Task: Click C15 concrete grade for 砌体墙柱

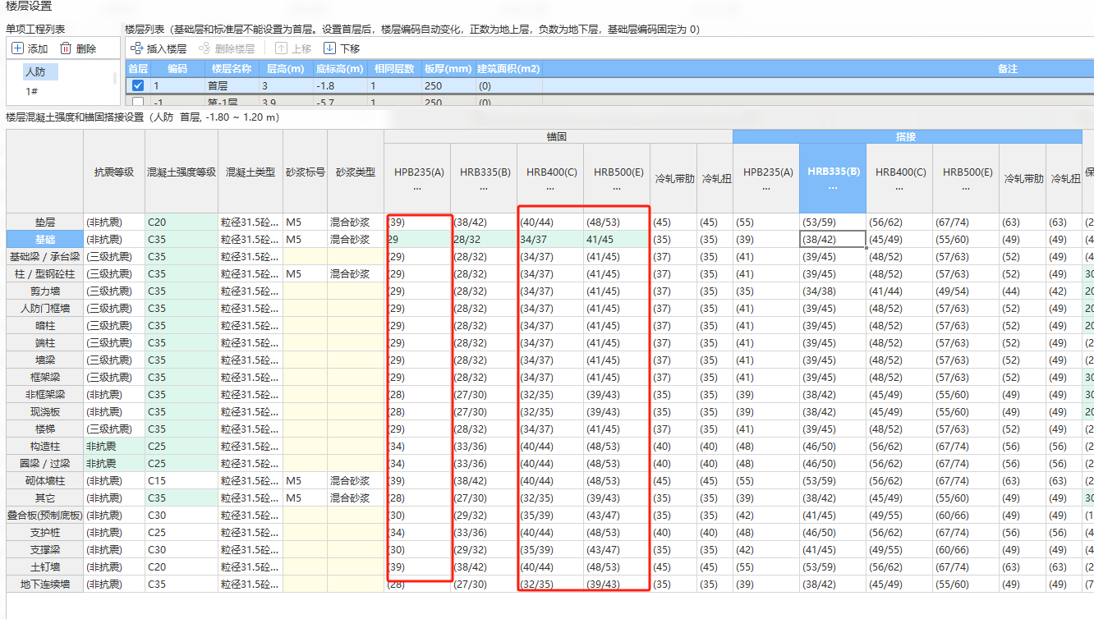Action: pos(182,480)
